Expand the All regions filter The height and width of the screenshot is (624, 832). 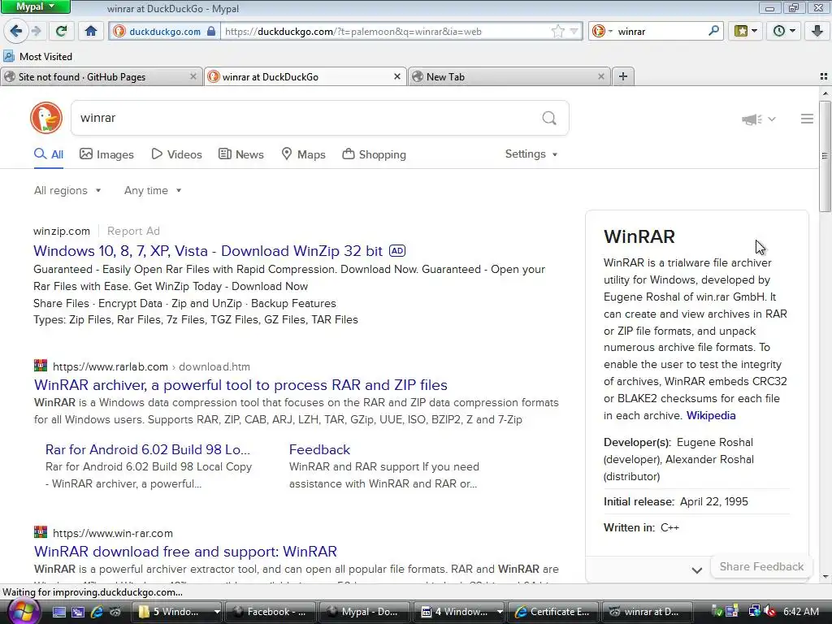pos(67,190)
